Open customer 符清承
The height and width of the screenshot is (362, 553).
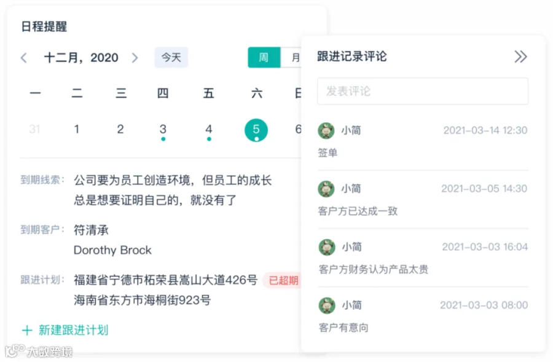point(91,230)
